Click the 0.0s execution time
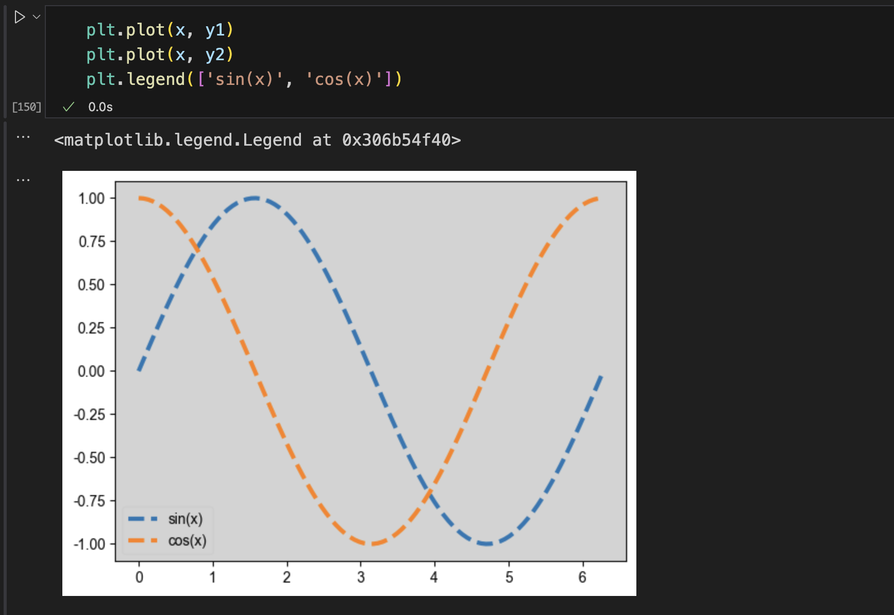The height and width of the screenshot is (615, 894). coord(100,107)
